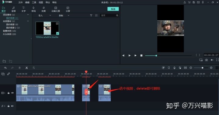Viewport: 219px width, 115px height.
Task: Click the play next frame button
Action: pyautogui.click(x=129, y=55)
